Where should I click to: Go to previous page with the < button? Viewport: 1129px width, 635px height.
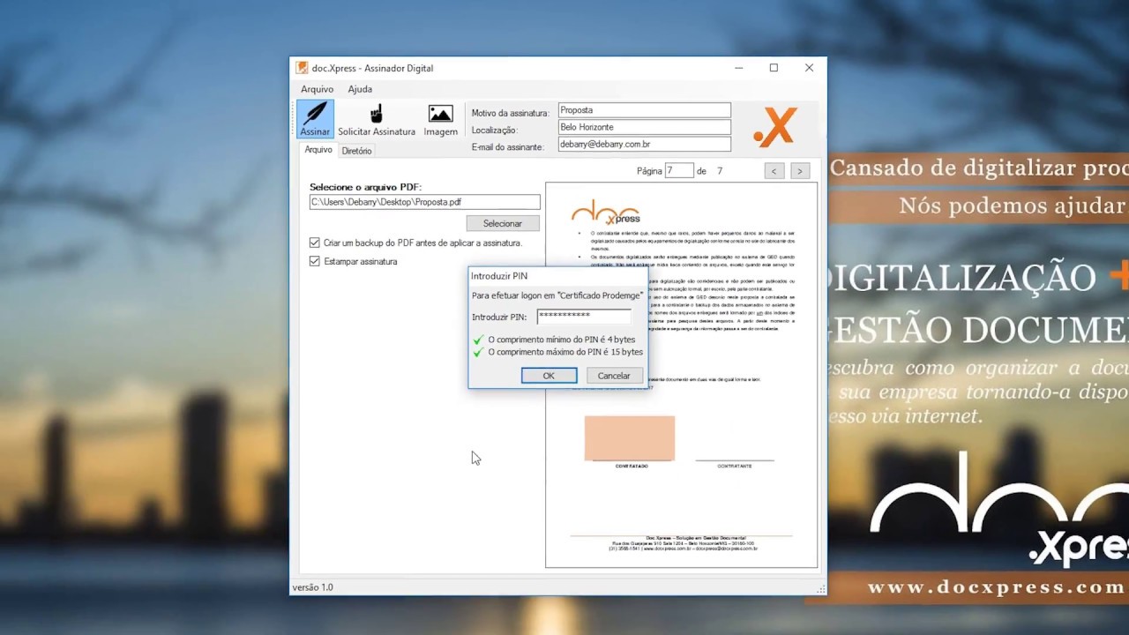tap(774, 171)
